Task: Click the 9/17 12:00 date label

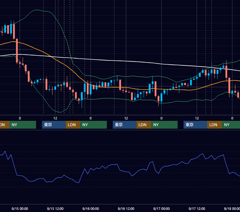Action: 197,208
